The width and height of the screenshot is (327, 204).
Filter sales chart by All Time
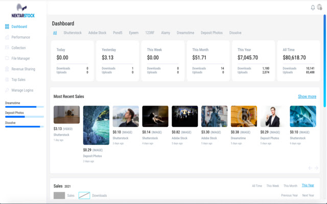[x=257, y=186]
